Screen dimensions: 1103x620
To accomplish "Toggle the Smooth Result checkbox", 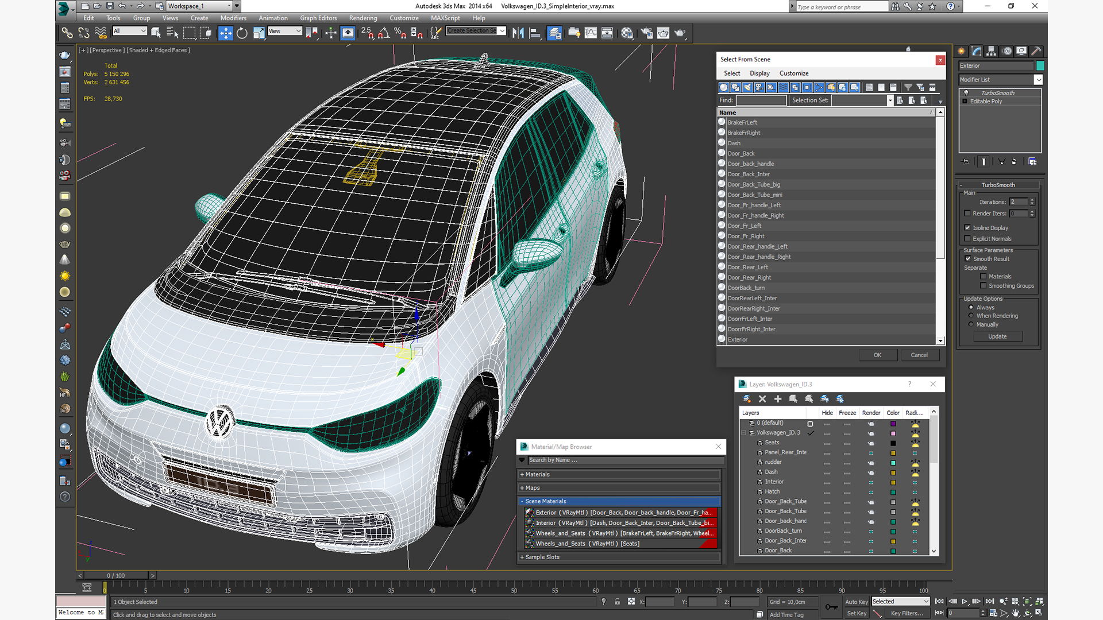I will [968, 259].
